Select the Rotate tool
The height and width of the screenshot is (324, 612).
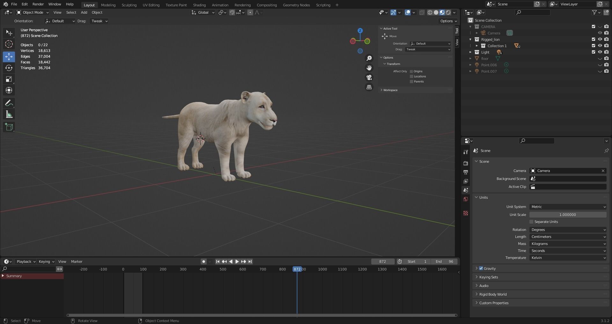click(9, 68)
